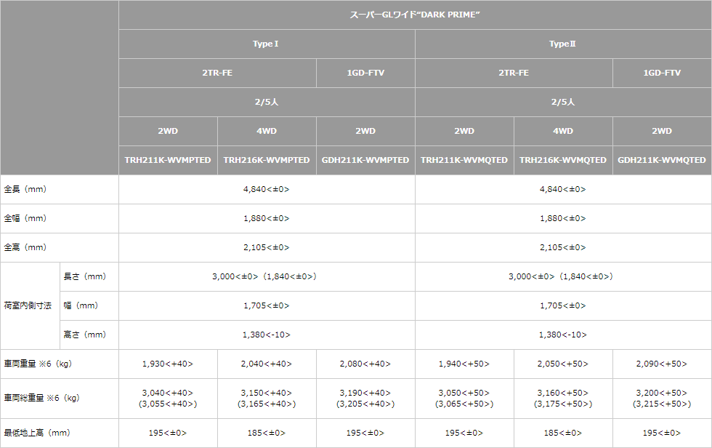Screen dimensions: 712x448
Task: Select the Type II column header
Action: click(x=563, y=44)
